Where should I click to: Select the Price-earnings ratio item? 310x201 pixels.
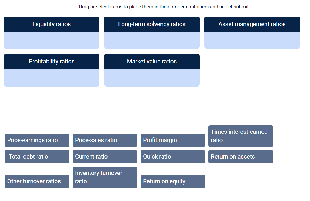pos(37,140)
